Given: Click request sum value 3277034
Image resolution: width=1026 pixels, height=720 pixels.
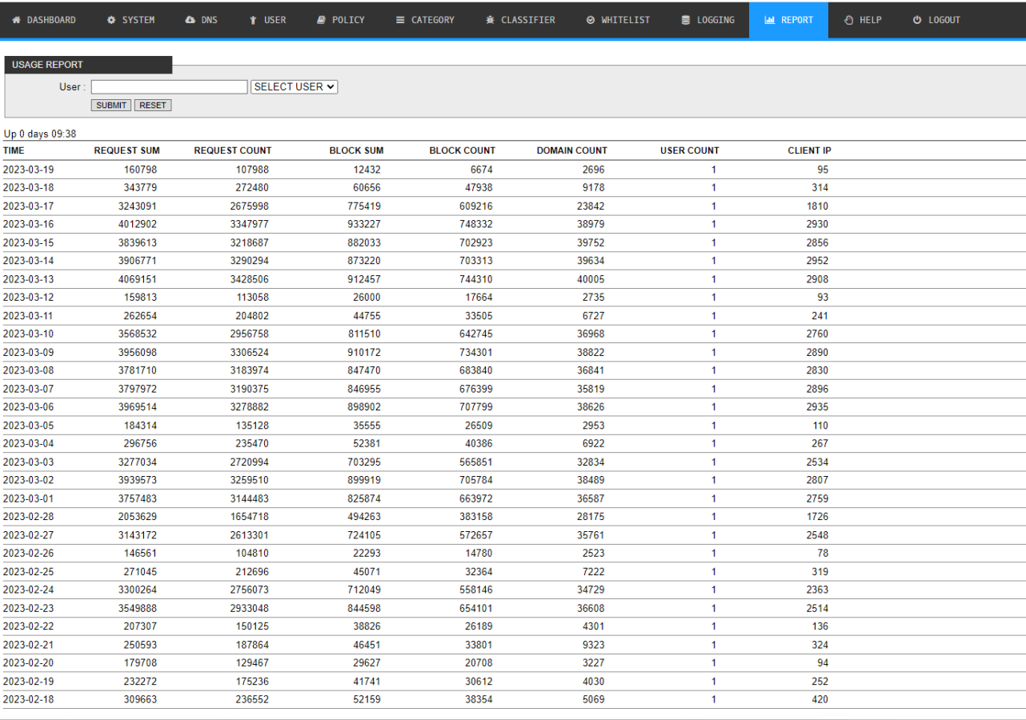Looking at the screenshot, I should point(138,462).
